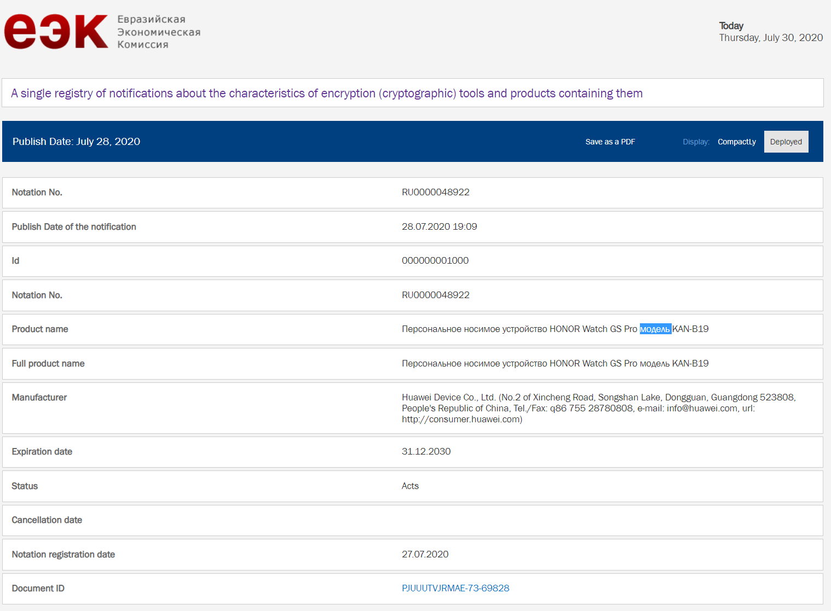Click the Id value 000000001000

coord(435,260)
